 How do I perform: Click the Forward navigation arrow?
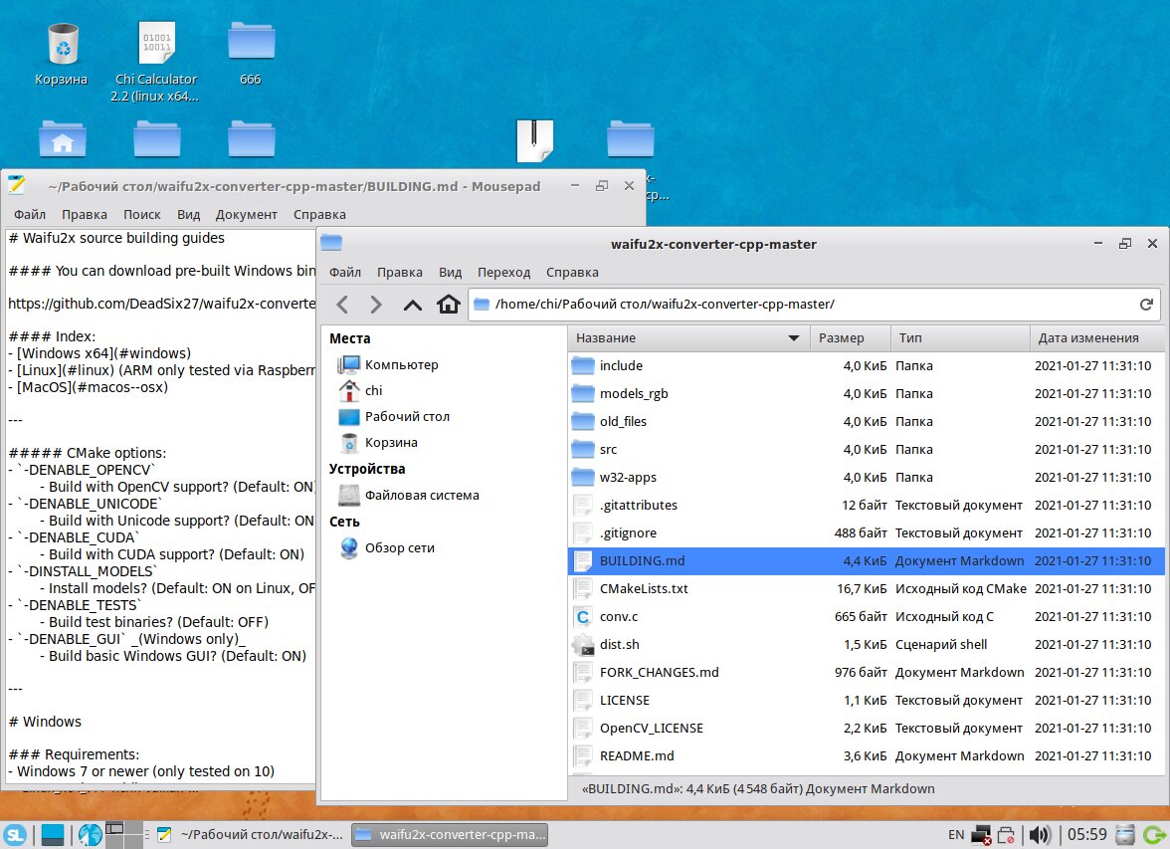point(376,305)
